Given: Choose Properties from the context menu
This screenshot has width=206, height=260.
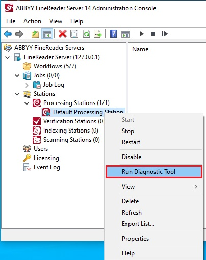Looking at the screenshot, I should (x=154, y=239).
